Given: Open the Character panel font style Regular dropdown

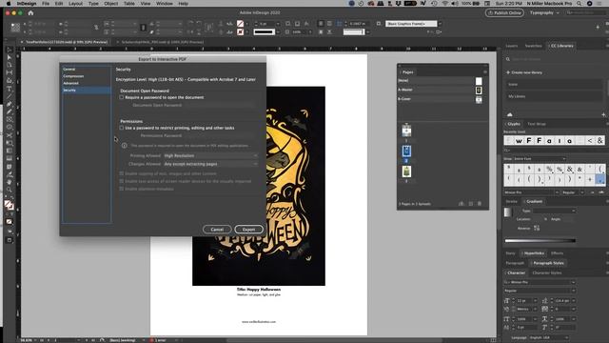Looking at the screenshot, I should 540,291.
